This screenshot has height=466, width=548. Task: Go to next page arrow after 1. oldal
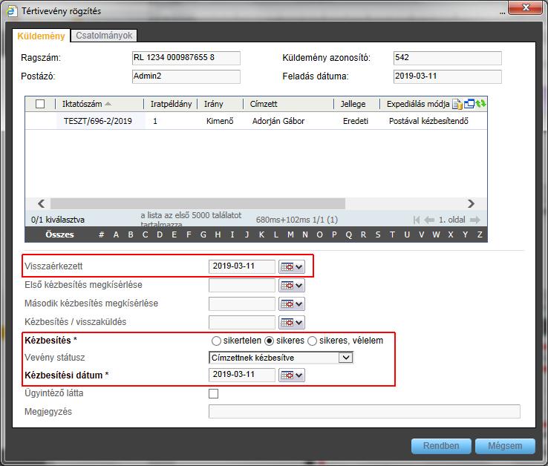(475, 220)
